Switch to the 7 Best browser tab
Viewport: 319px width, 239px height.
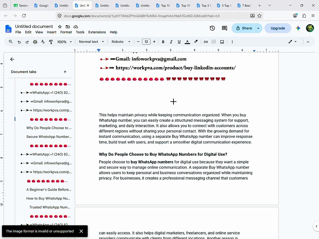pos(245,6)
